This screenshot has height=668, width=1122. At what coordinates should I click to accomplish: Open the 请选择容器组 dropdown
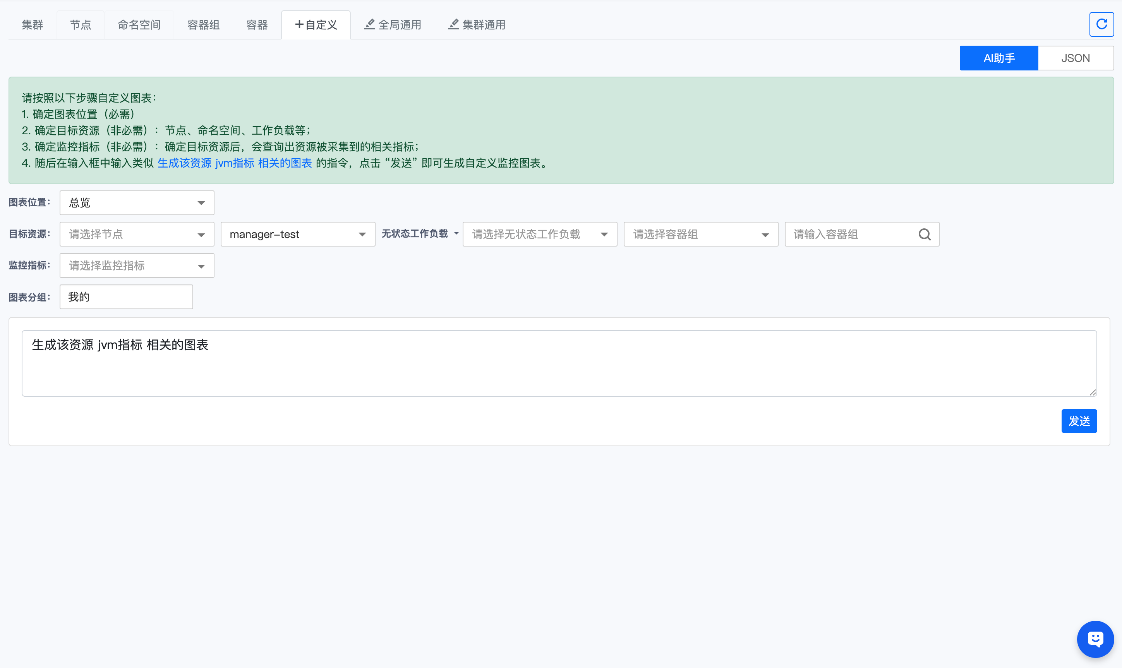pos(701,235)
